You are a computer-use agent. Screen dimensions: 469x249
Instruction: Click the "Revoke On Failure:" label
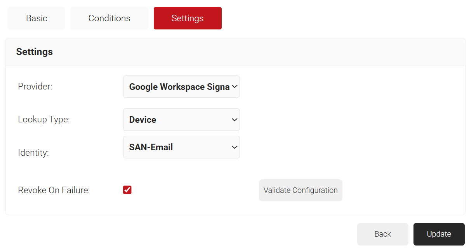(54, 190)
